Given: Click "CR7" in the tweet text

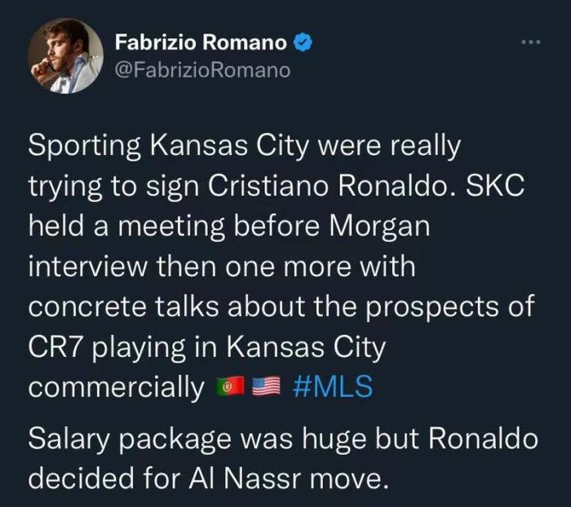Looking at the screenshot, I should click(57, 346).
